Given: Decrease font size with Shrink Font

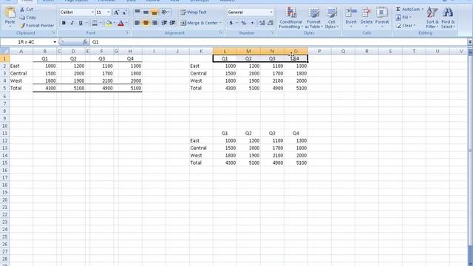Looking at the screenshot, I should tap(124, 13).
